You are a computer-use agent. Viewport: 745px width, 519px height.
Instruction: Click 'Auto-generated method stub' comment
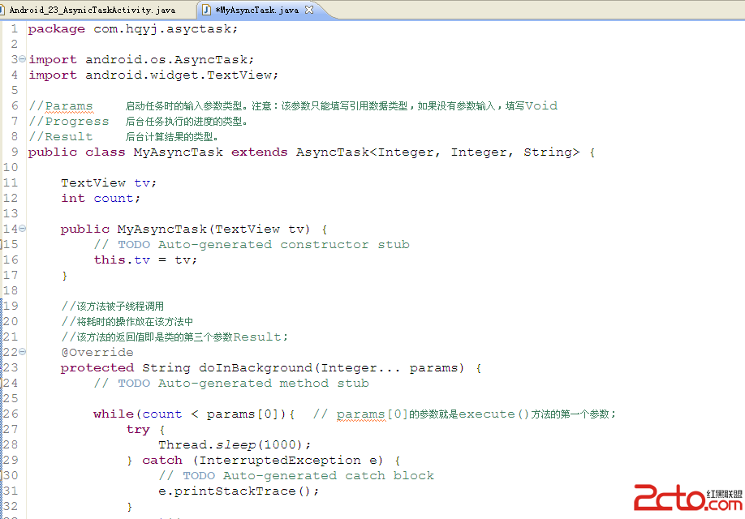[263, 384]
